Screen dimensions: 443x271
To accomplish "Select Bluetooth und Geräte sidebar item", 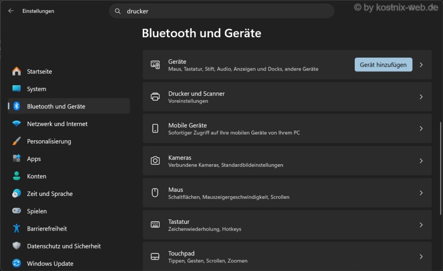I will coord(69,106).
